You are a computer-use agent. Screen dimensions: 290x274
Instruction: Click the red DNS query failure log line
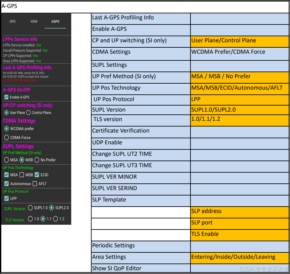(20, 80)
